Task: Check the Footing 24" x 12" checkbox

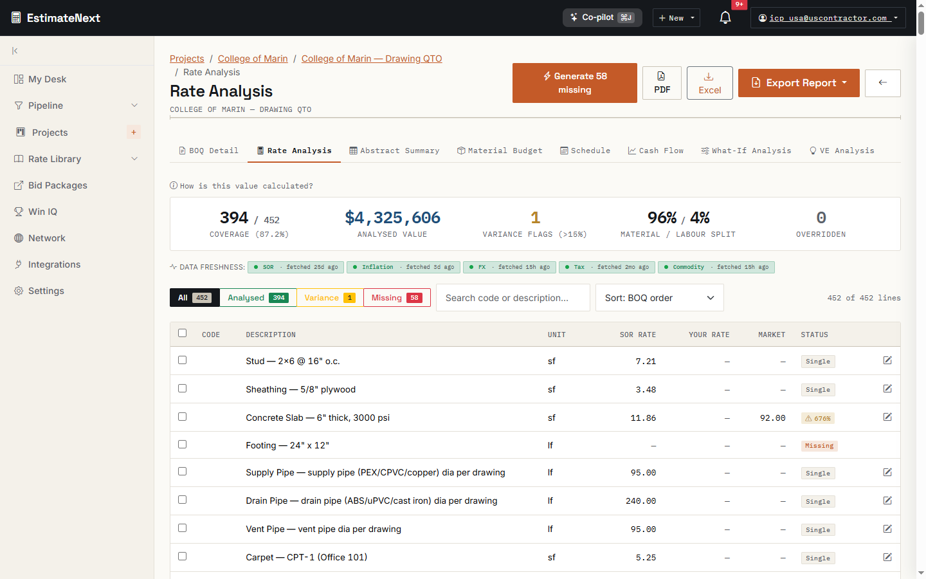Action: [182, 445]
